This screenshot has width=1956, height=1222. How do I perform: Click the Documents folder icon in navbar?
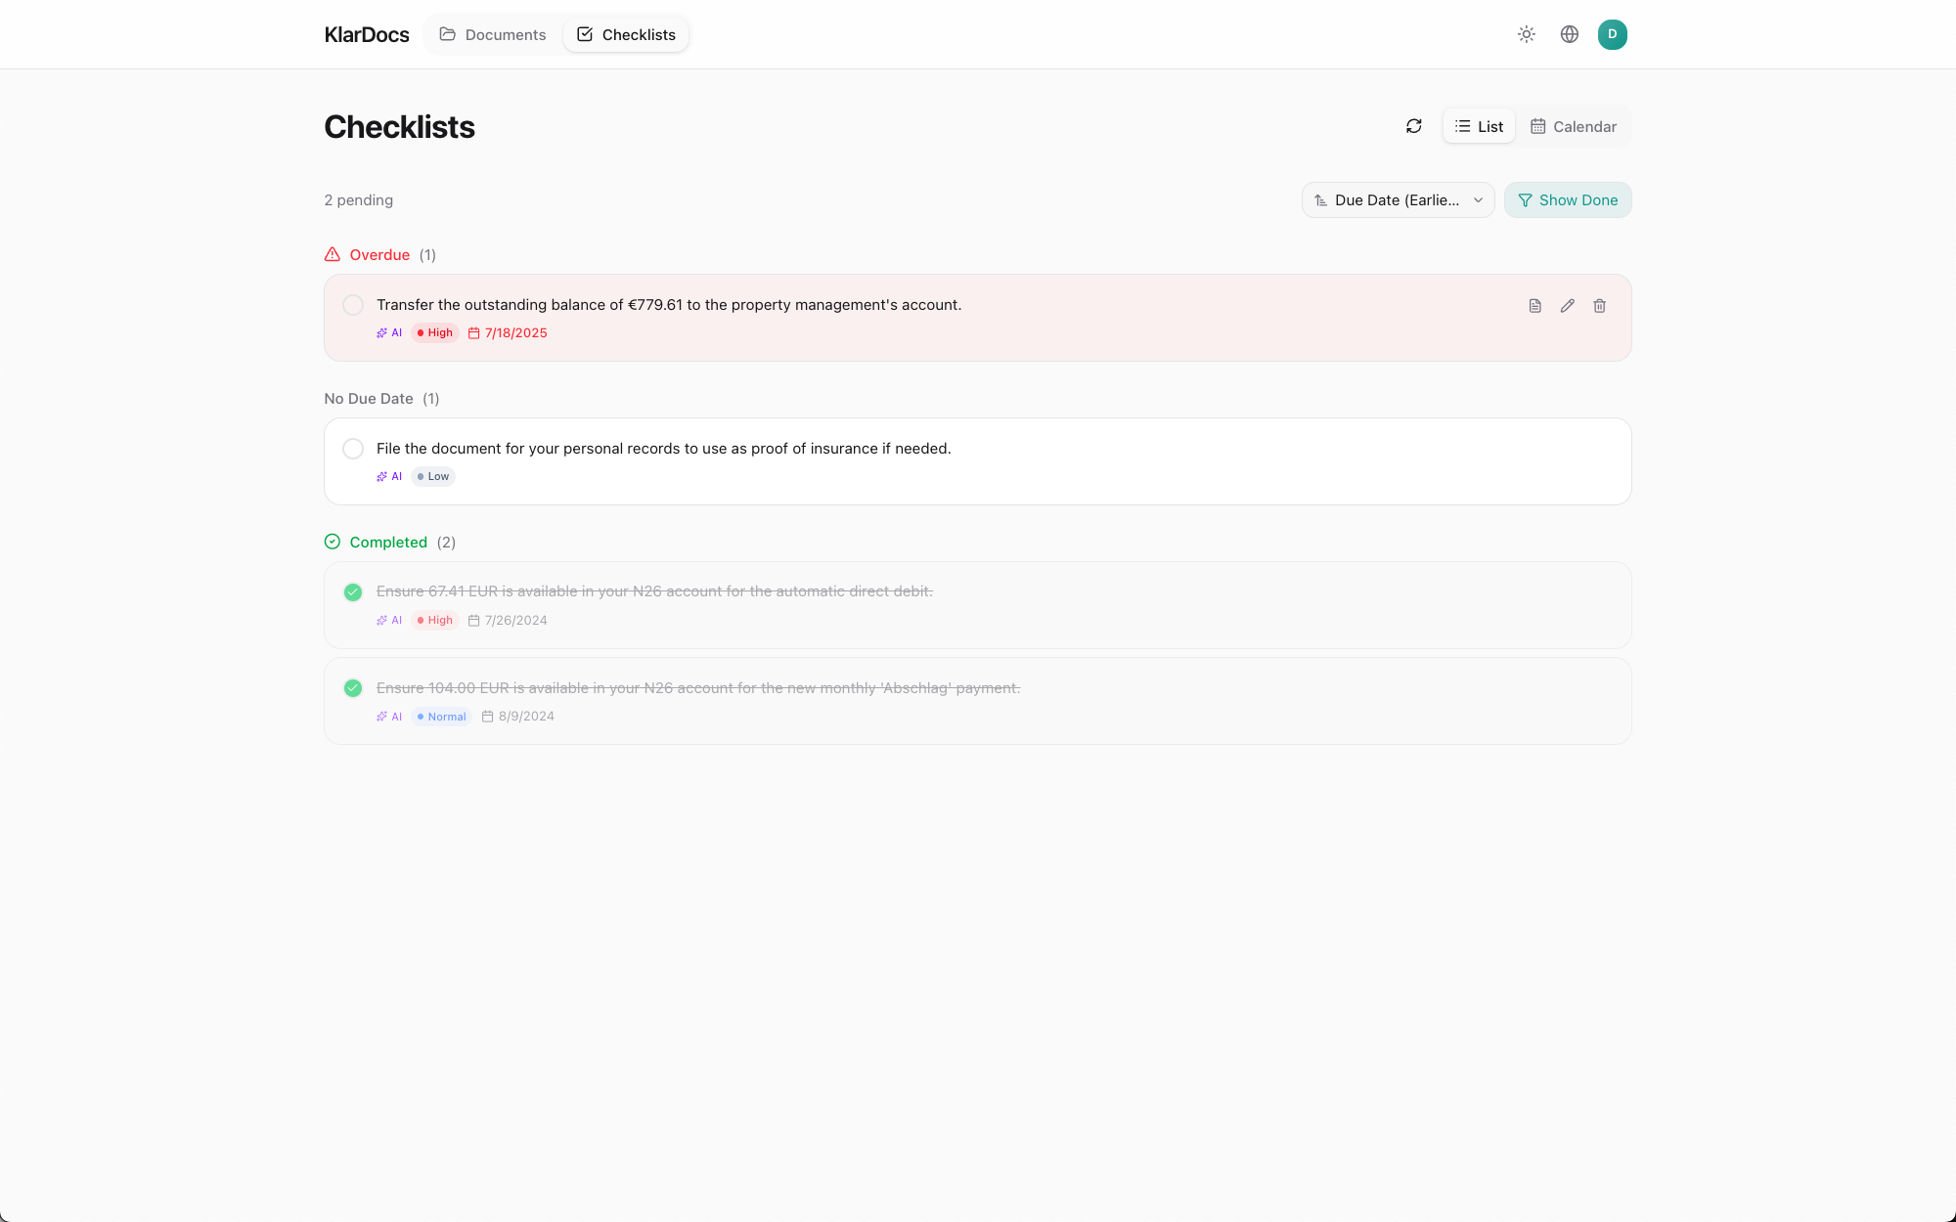pos(448,34)
